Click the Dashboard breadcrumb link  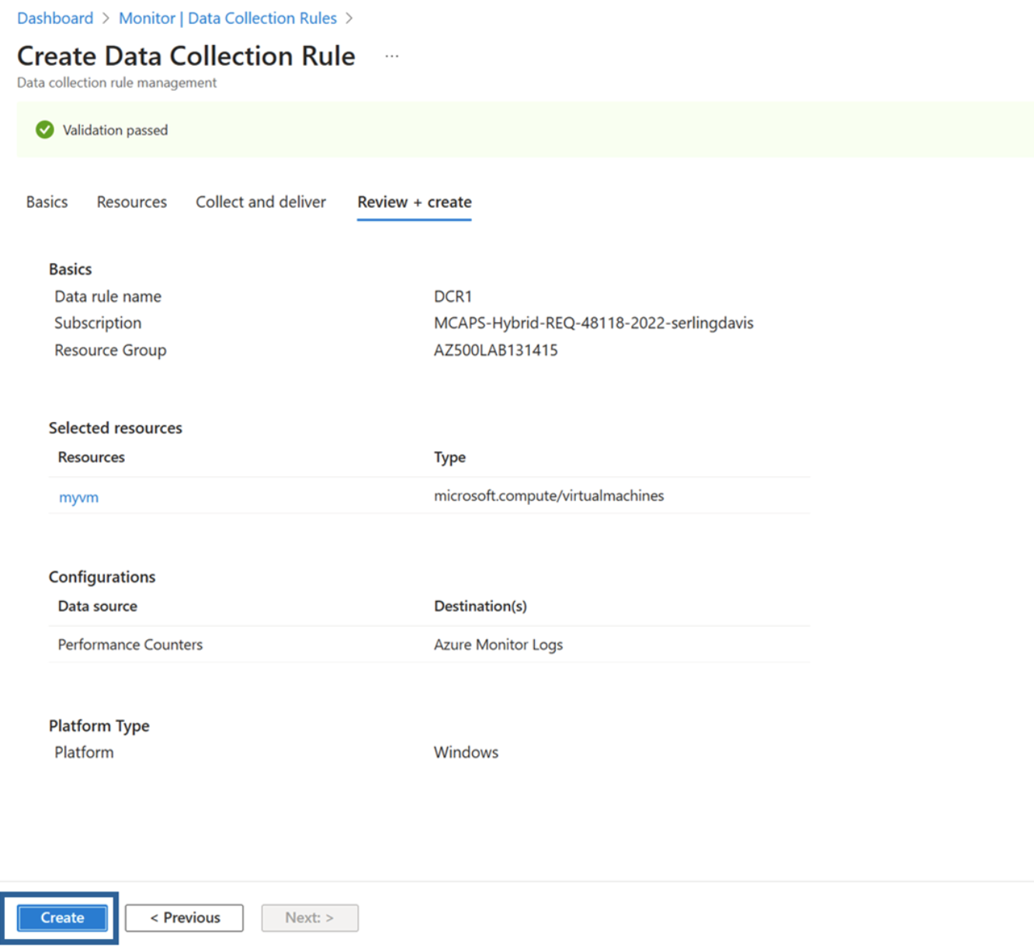pos(55,18)
